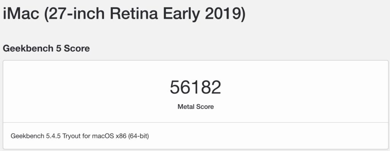Click the word "Retina" in the page title
Image resolution: width=390 pixels, height=151 pixels.
134,14
